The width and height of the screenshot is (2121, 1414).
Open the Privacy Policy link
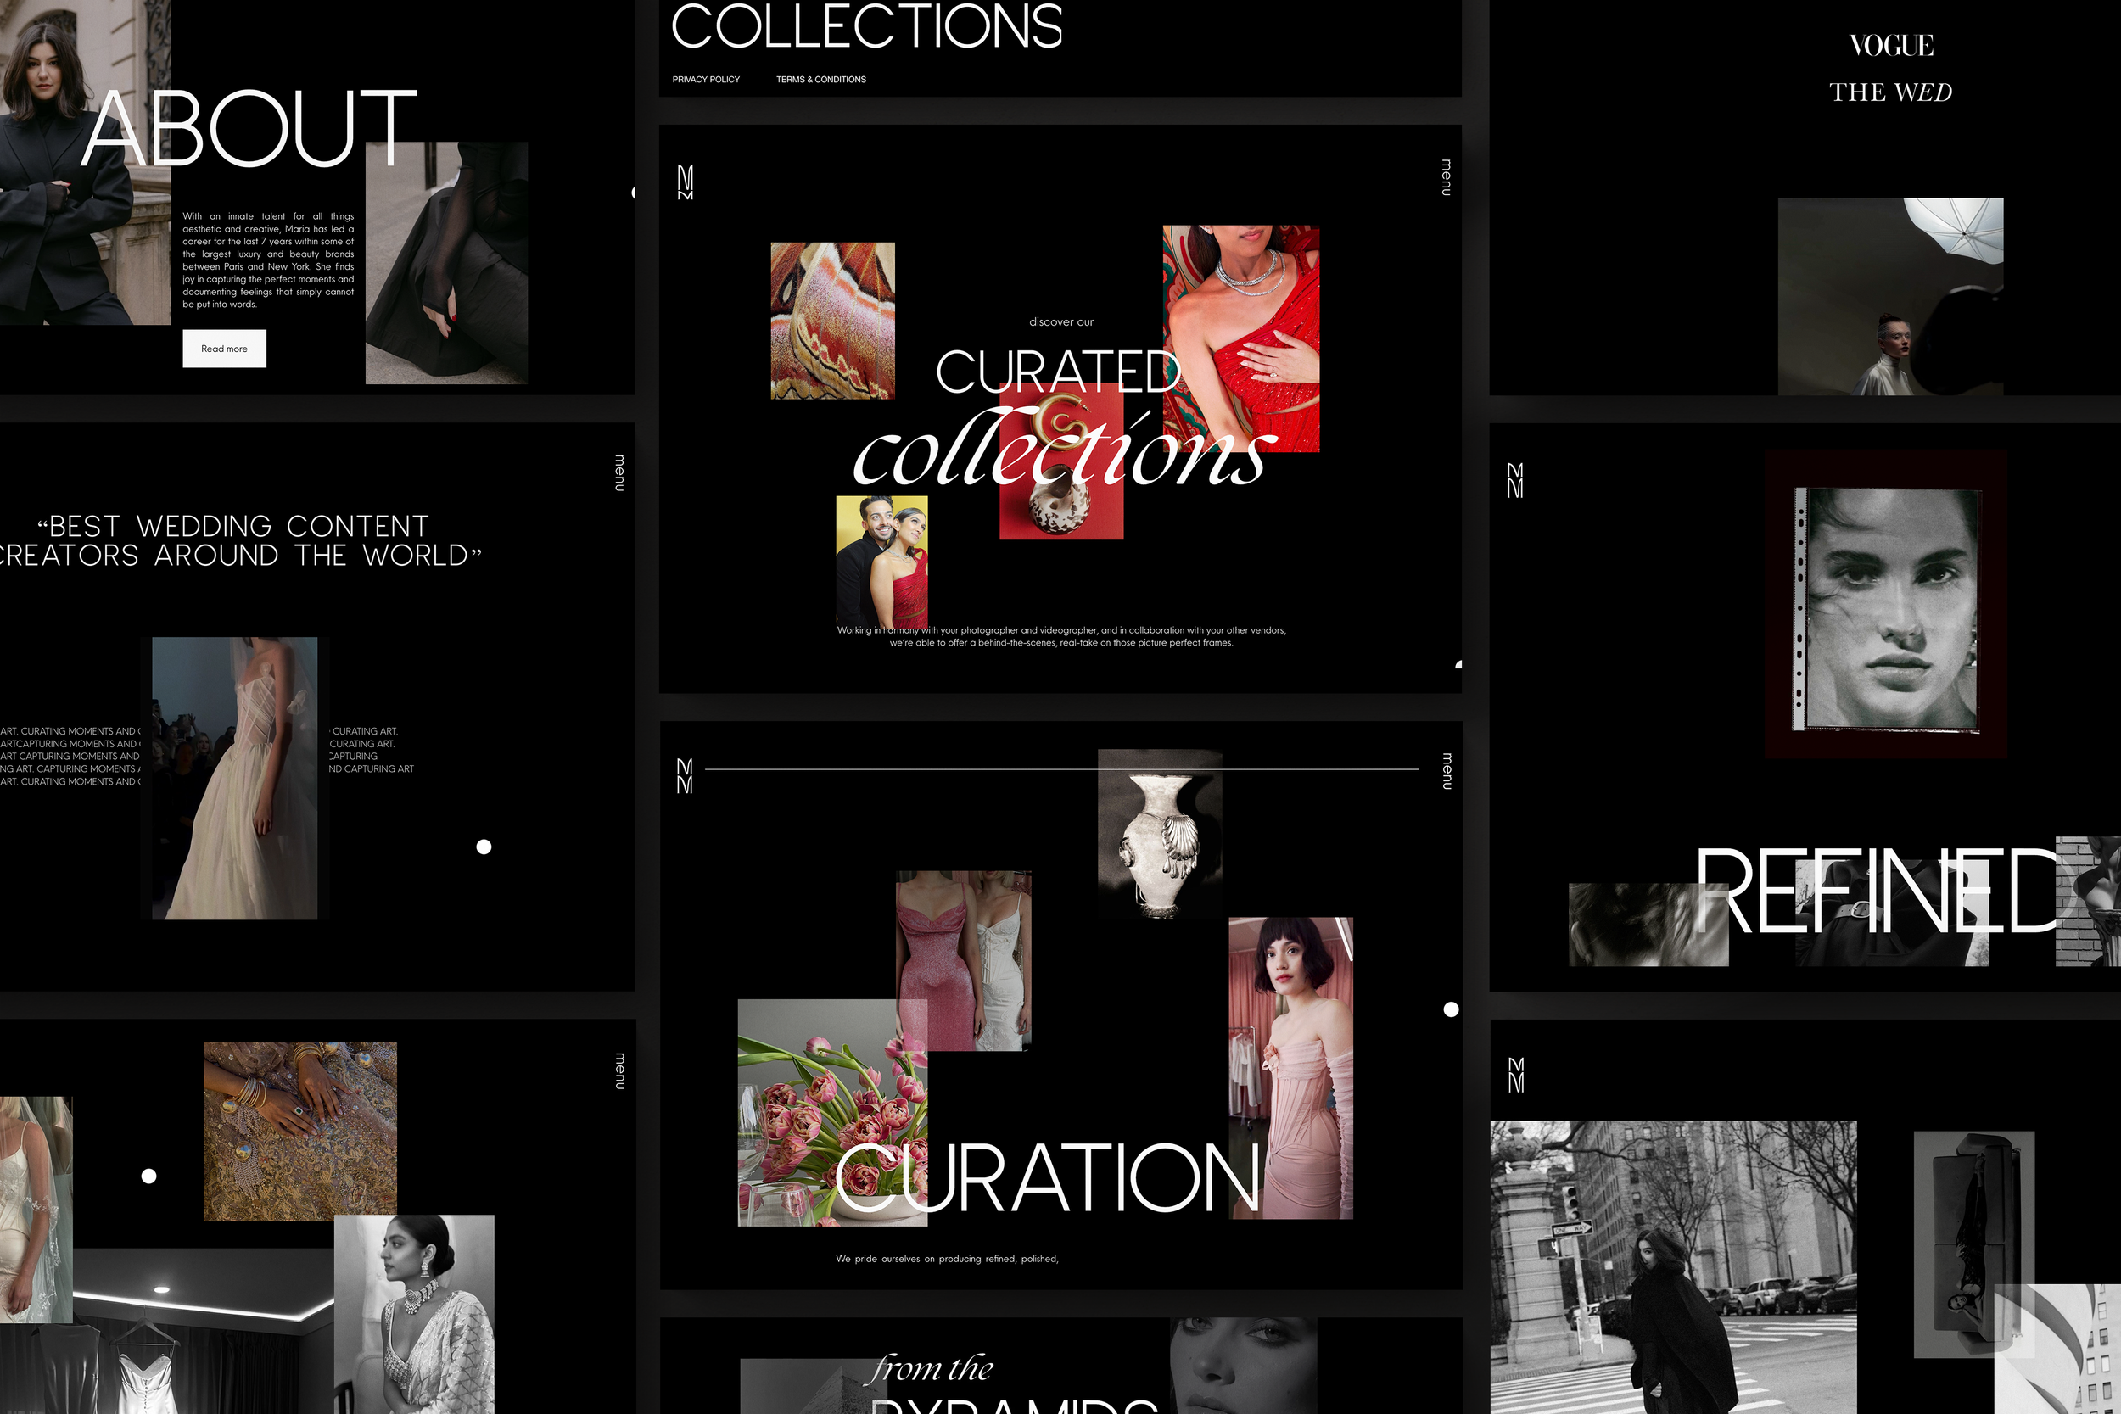(x=705, y=80)
